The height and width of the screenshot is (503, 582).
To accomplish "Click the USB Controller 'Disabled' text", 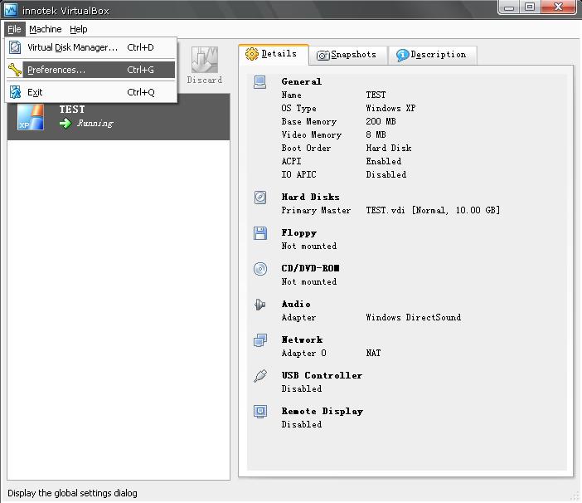I will point(302,388).
